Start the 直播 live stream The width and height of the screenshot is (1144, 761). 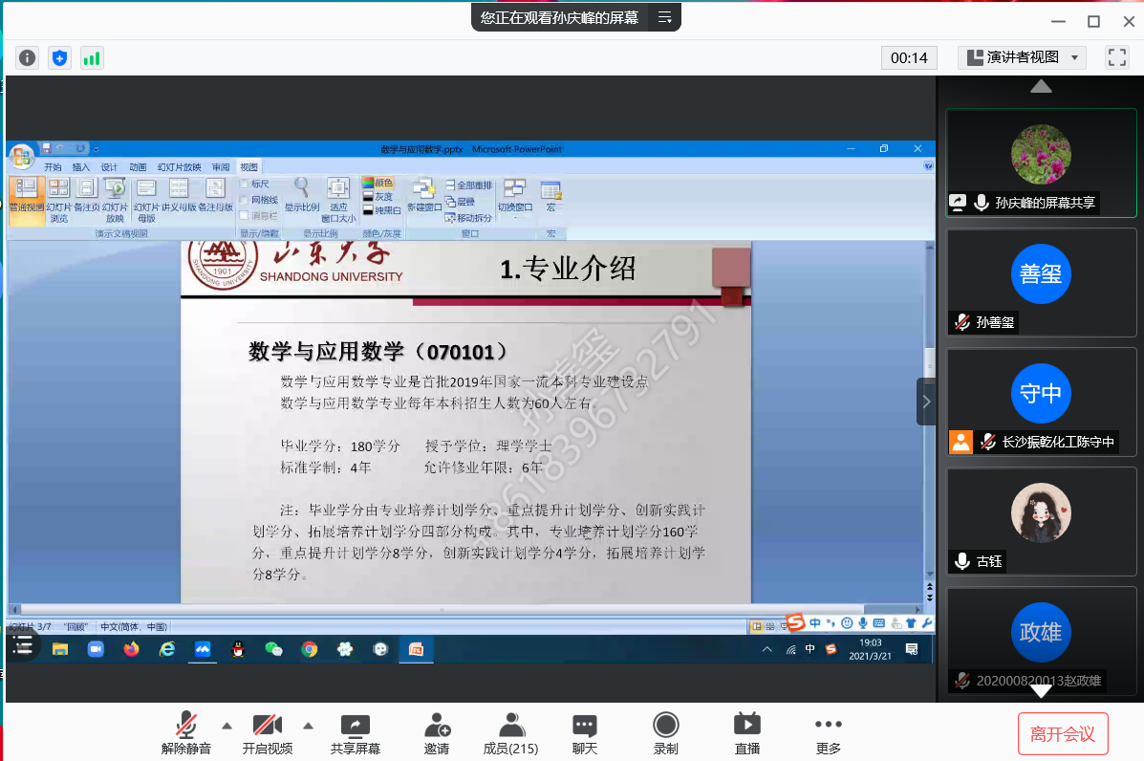[x=746, y=734]
